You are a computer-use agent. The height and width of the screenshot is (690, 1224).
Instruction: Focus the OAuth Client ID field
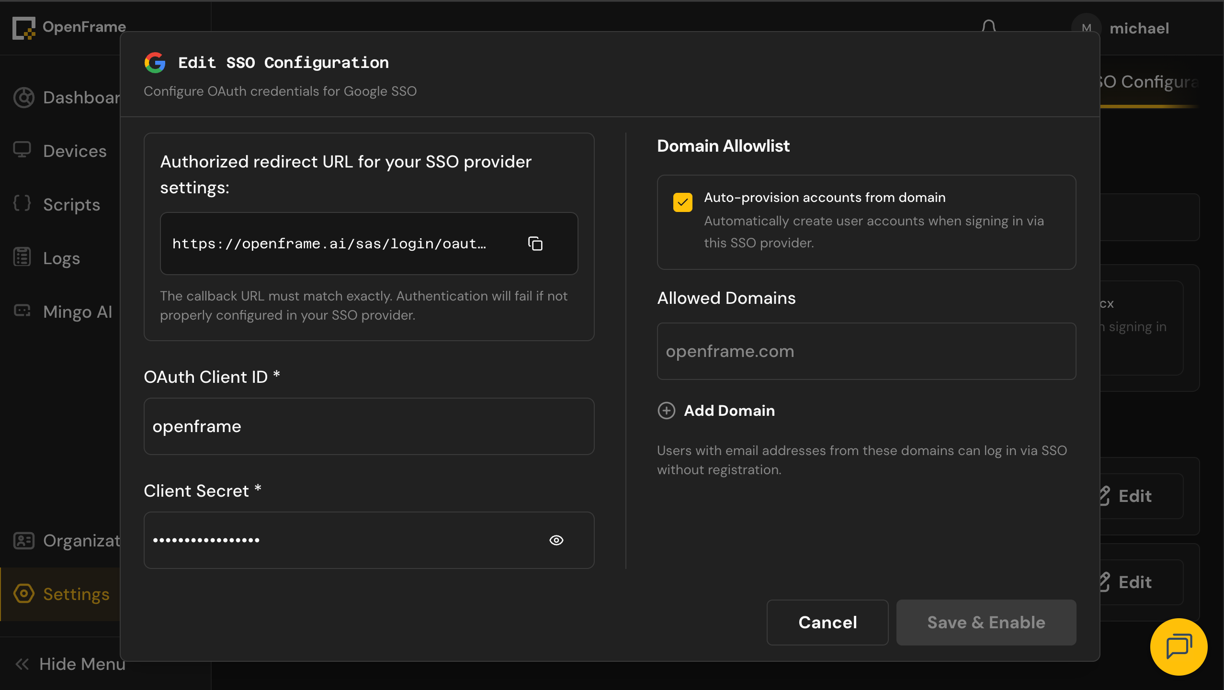click(x=369, y=426)
